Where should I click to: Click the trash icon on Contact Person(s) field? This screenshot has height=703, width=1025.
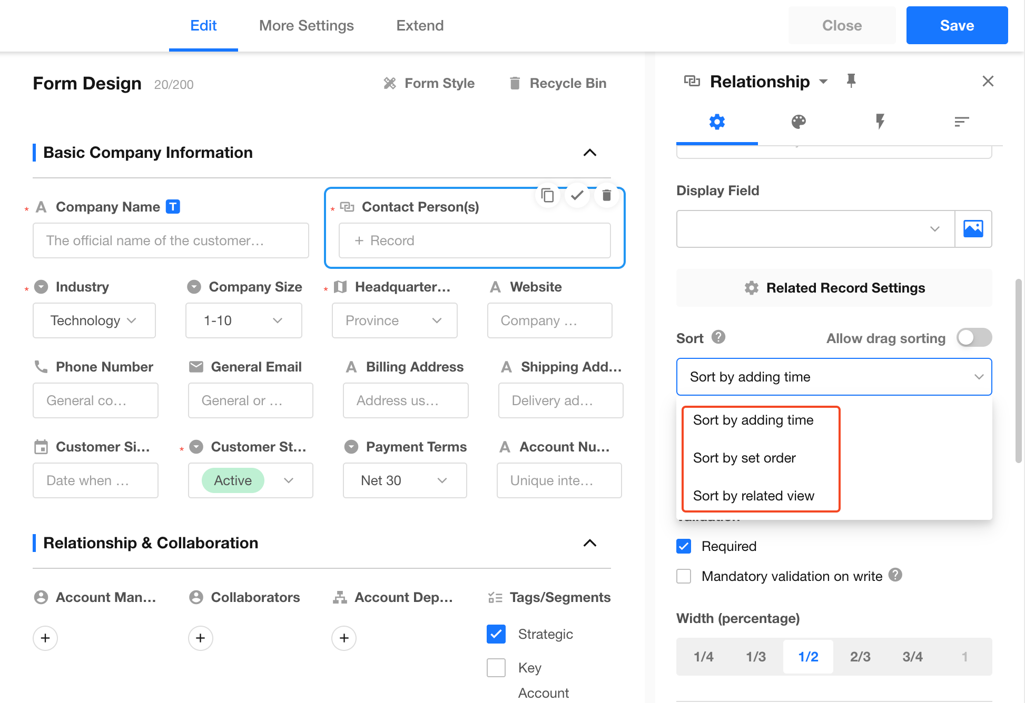point(606,196)
